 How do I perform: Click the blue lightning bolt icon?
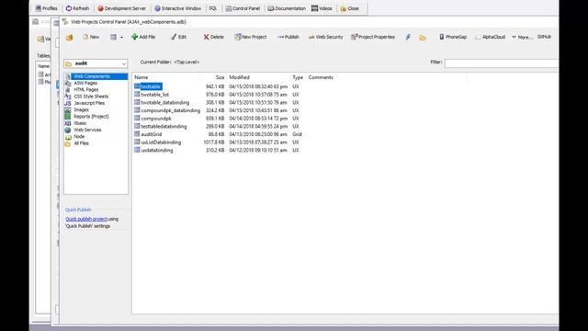(408, 37)
